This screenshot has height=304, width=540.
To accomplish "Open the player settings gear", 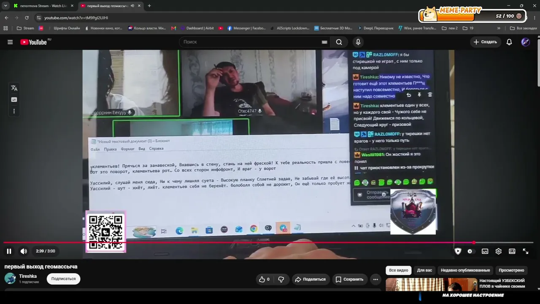I will [498, 251].
